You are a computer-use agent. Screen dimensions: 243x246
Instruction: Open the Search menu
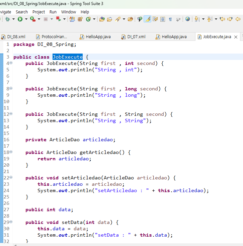22,12
